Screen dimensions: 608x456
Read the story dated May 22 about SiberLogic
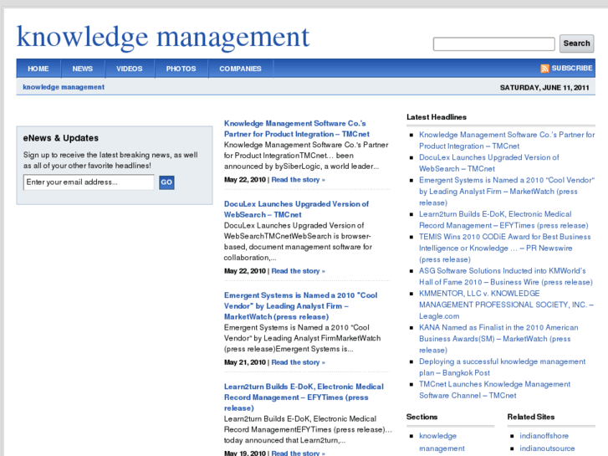tap(299, 180)
